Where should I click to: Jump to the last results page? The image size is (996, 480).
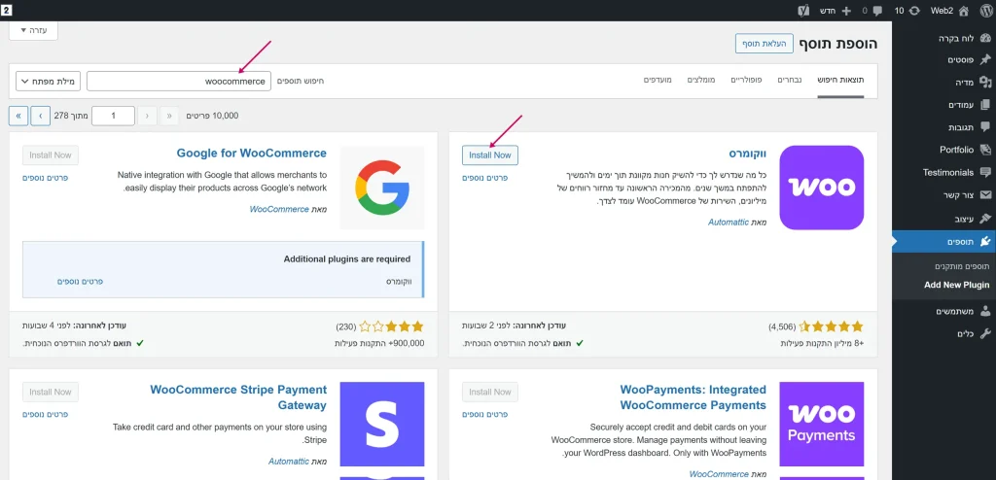coord(18,116)
